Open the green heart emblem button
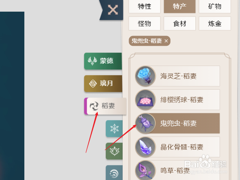Image resolution: width=240 pixels, height=180 pixels. coord(114,151)
